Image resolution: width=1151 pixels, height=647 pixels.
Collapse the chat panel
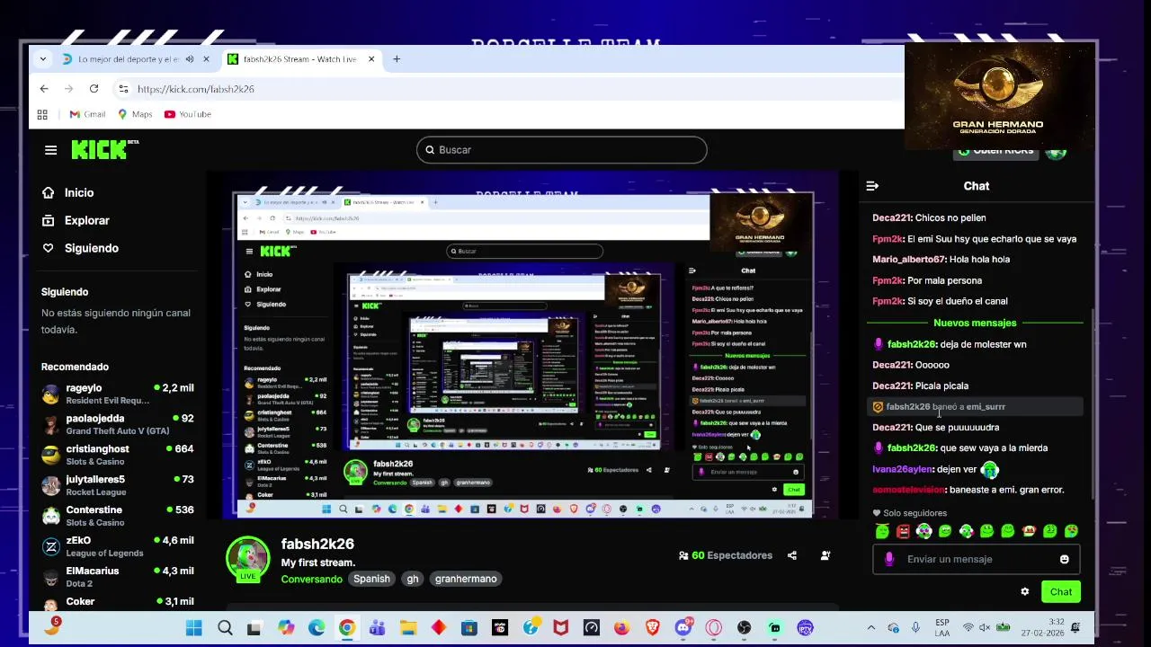coord(872,186)
